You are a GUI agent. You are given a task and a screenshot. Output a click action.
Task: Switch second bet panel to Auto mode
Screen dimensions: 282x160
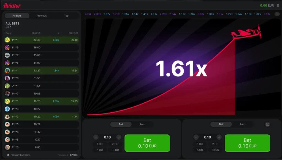click(242, 124)
